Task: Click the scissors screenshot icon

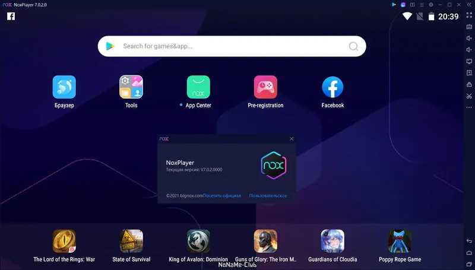Action: pos(469,96)
